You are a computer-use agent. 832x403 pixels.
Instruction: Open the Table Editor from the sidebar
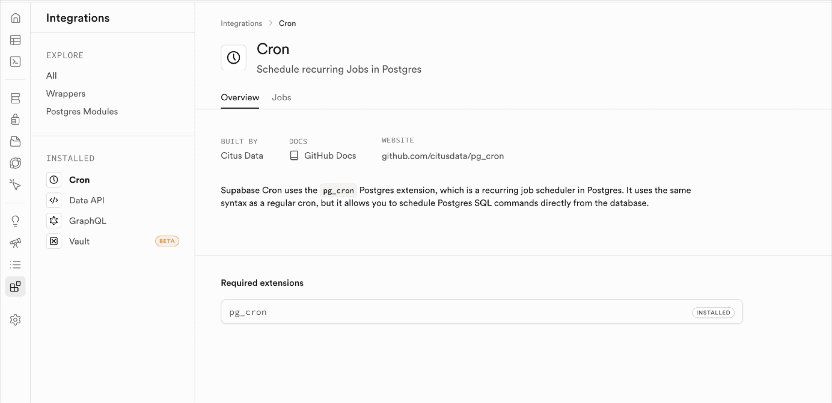[15, 40]
